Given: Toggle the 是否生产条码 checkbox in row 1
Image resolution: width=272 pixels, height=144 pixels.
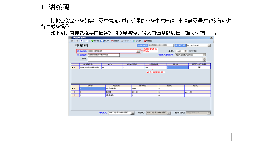Looking at the screenshot, I should coord(199,67).
